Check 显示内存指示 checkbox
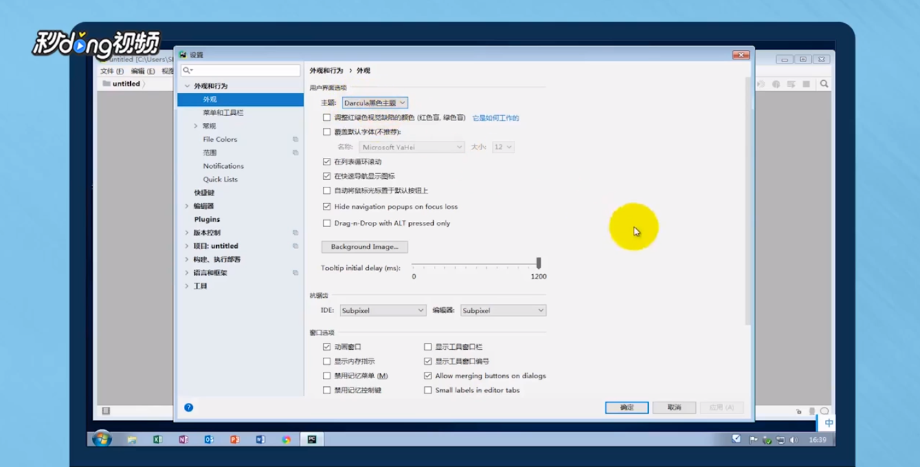Viewport: 920px width, 467px height. (x=327, y=362)
